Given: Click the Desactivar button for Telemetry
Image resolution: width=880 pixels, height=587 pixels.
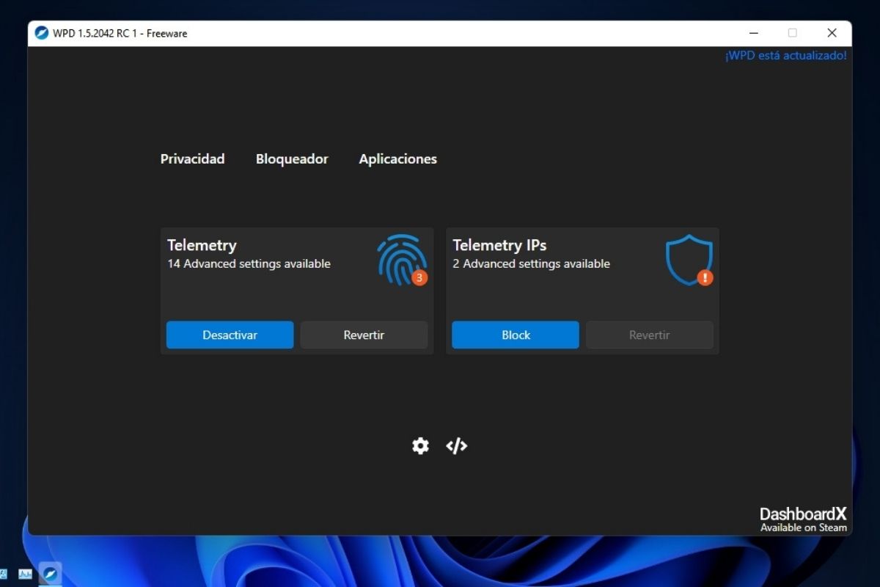Looking at the screenshot, I should [x=230, y=335].
